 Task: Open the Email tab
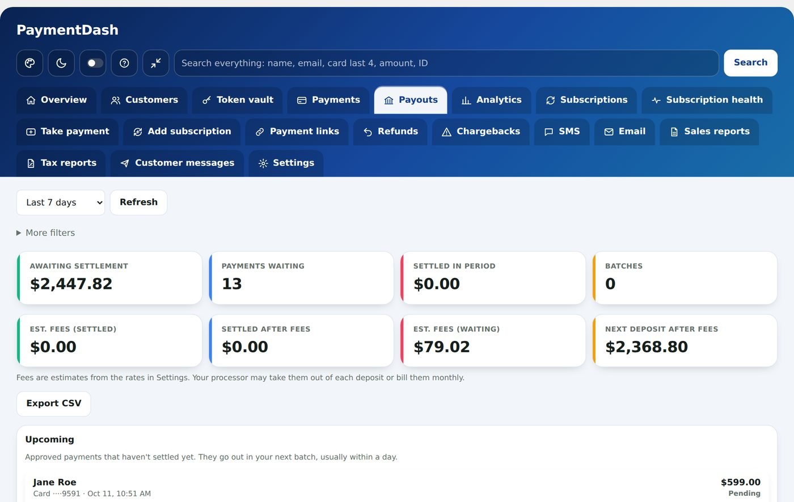624,132
